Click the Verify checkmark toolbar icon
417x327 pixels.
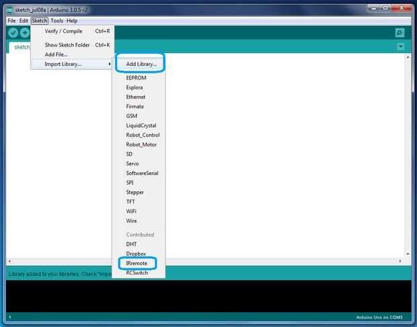click(13, 33)
